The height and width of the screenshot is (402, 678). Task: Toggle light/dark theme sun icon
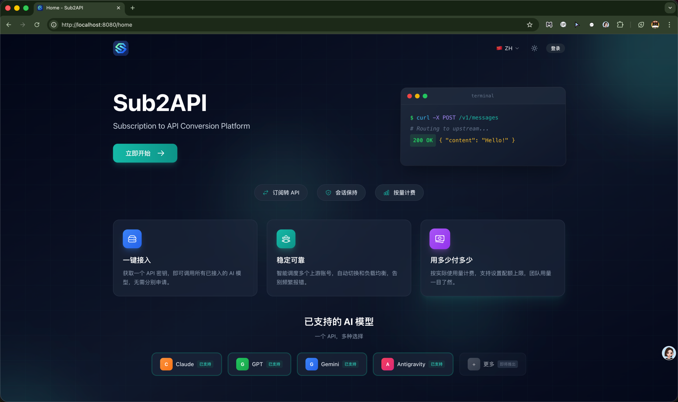pos(534,48)
